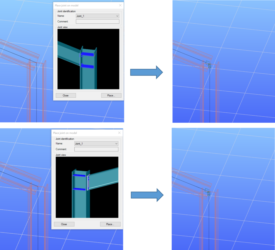Click Place... button in lower Place joint dialog
Image resolution: width=275 pixels, height=250 pixels.
point(110,224)
